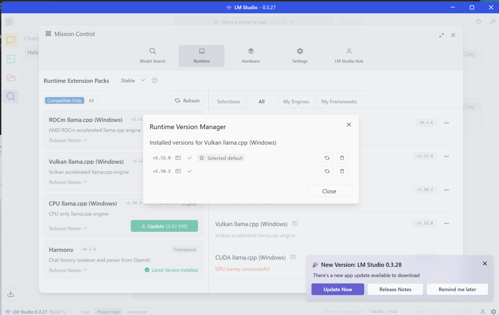This screenshot has height=315, width=499.
Task: Click the v1.50.2 version badge on CPU llama.cpp
Action: coord(133,203)
